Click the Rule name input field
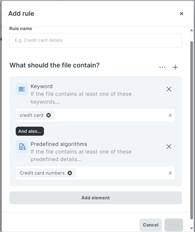 point(95,40)
